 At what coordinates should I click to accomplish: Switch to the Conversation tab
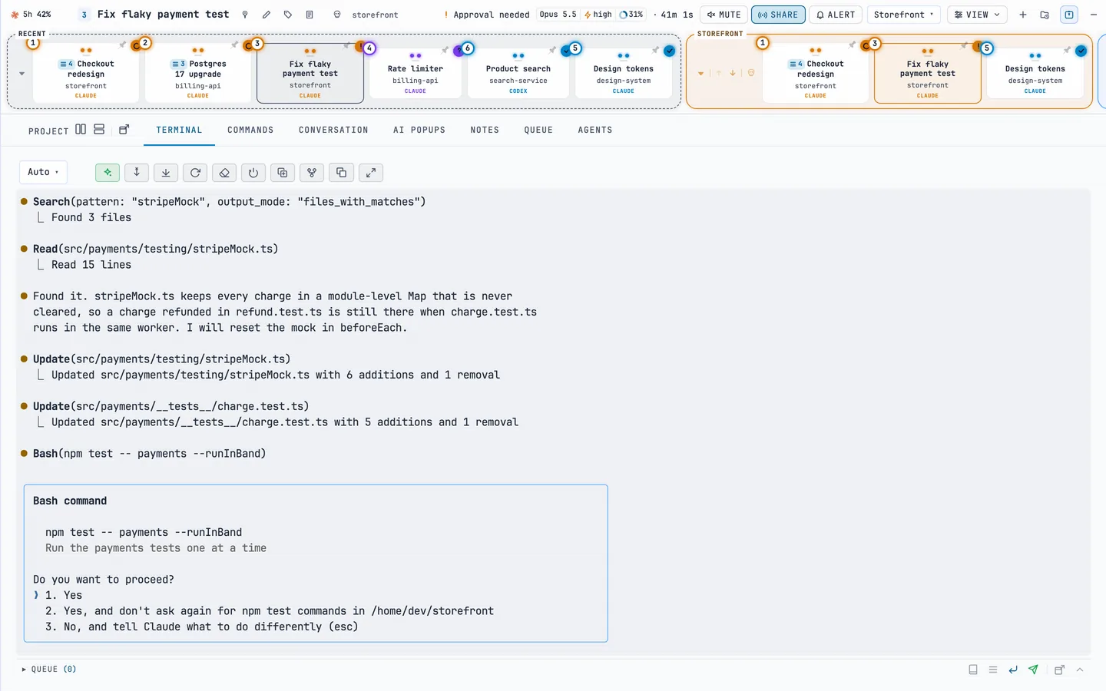(333, 131)
